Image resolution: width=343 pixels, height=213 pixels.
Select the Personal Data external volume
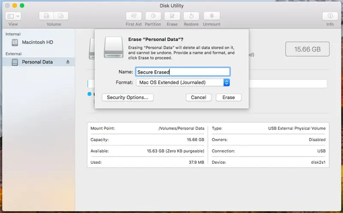coord(39,62)
